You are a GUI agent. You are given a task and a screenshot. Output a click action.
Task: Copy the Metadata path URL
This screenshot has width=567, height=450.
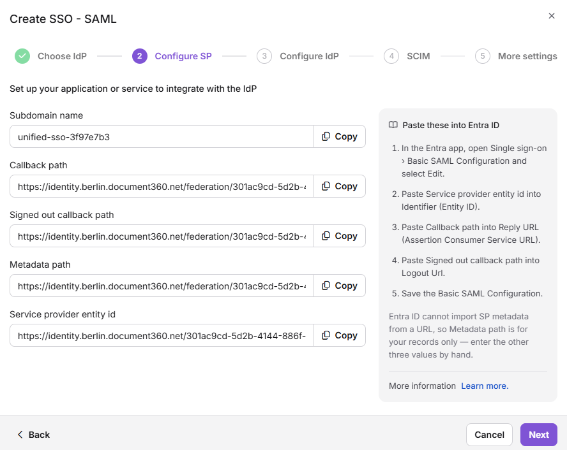coord(340,286)
